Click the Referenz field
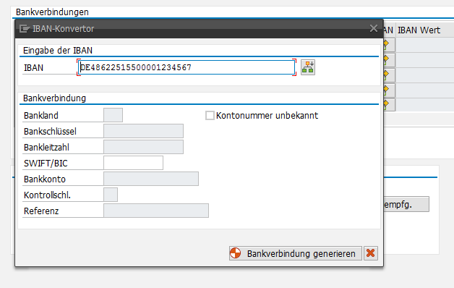The height and width of the screenshot is (288, 454). click(x=156, y=211)
